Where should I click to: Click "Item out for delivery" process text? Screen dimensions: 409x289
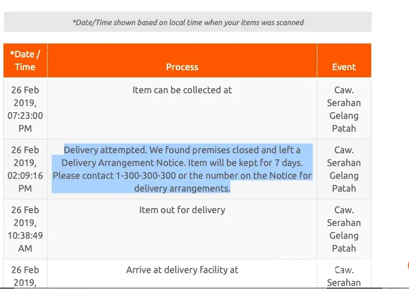182,210
